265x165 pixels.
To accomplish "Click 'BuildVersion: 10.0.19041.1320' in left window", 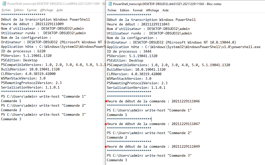I will point(30,69).
